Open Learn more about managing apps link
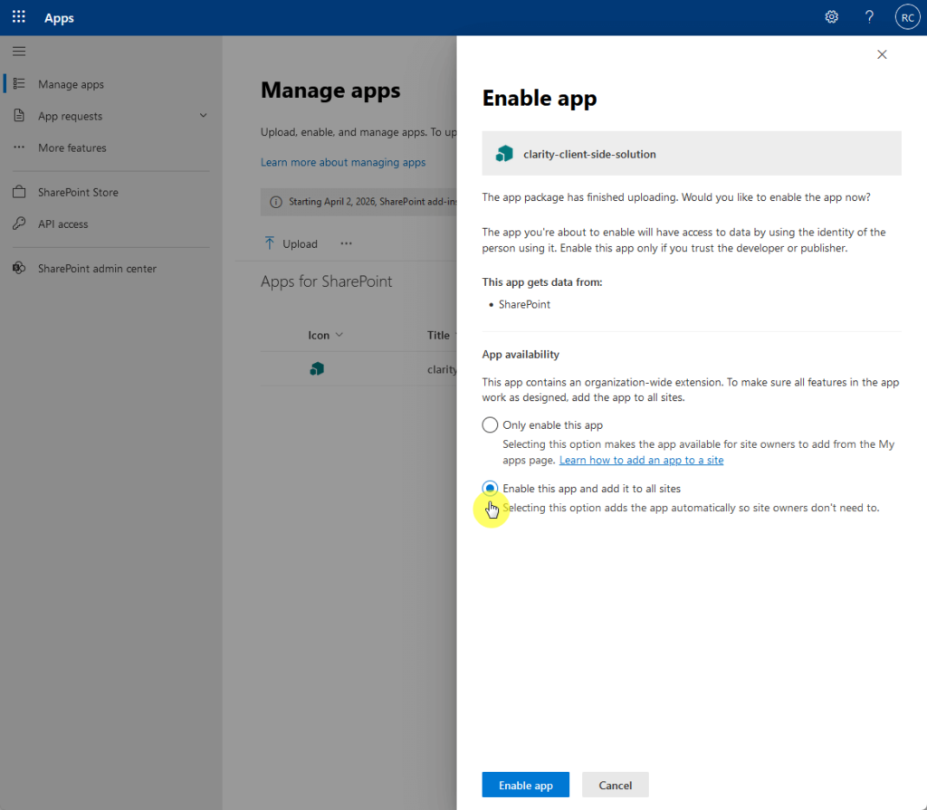 tap(343, 162)
